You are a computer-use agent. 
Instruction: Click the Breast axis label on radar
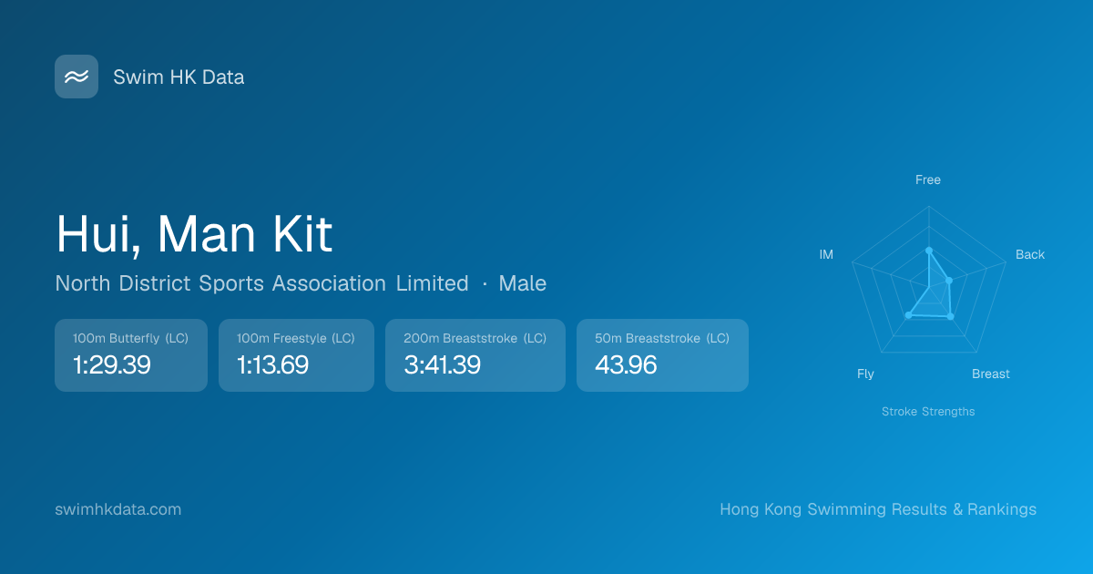[x=991, y=374]
